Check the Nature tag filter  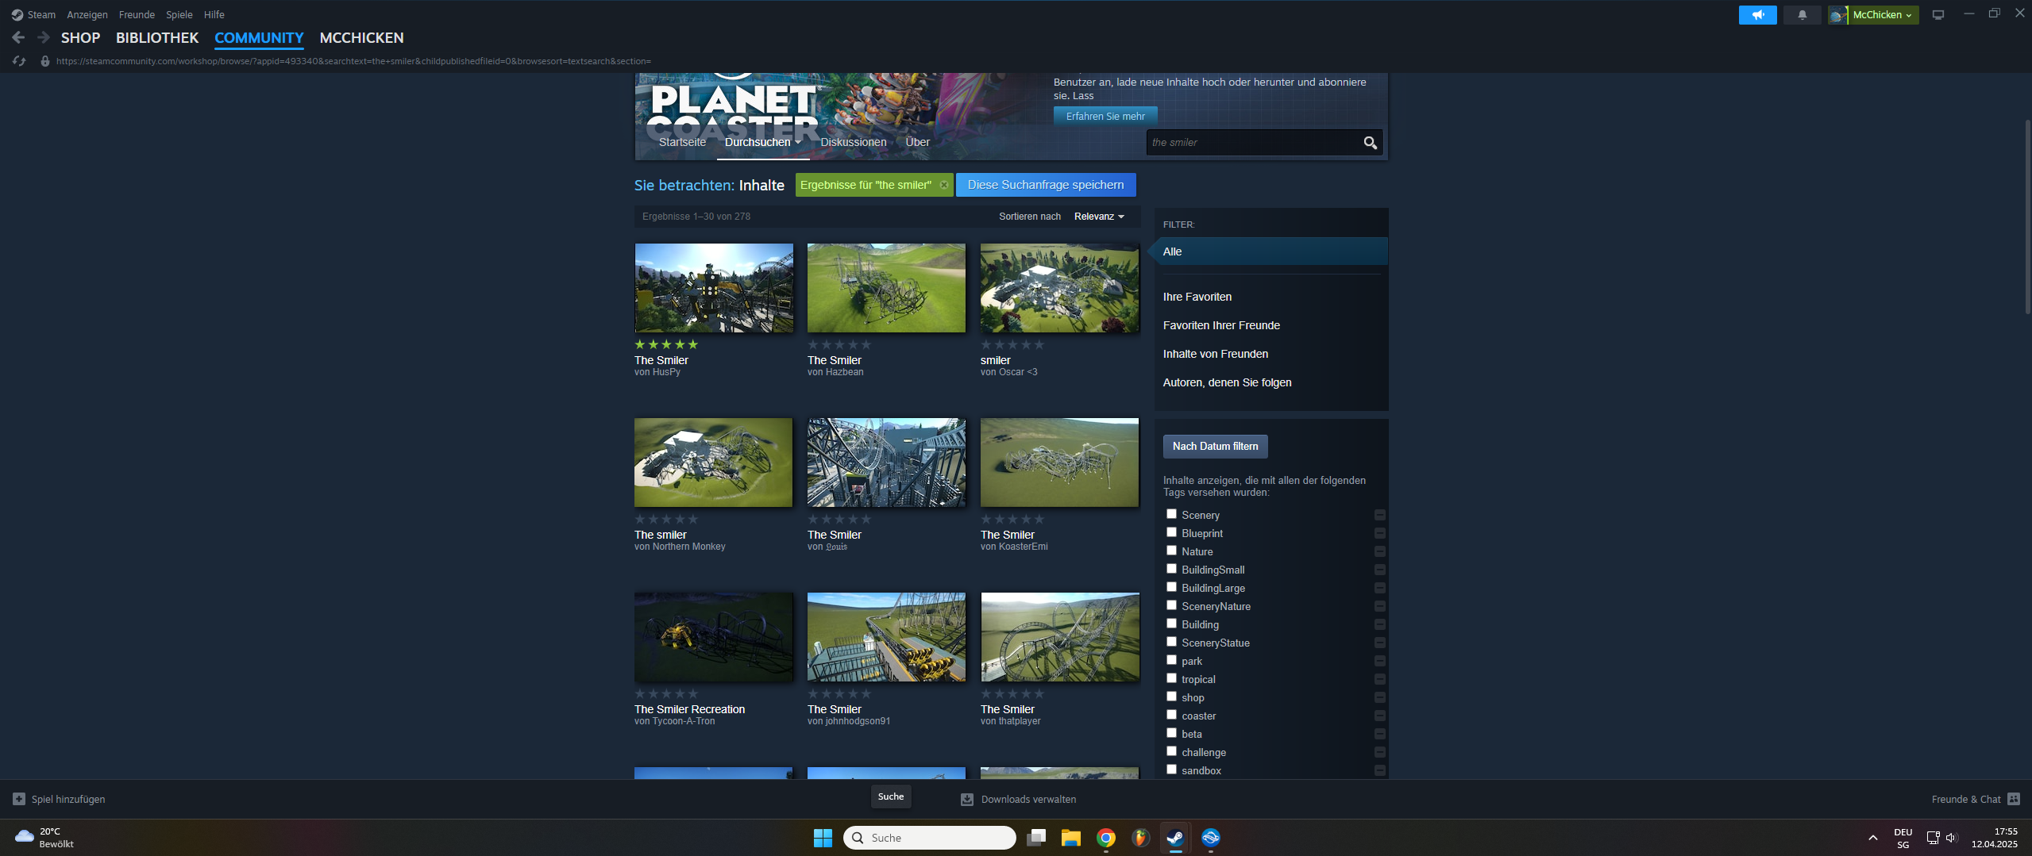point(1170,551)
